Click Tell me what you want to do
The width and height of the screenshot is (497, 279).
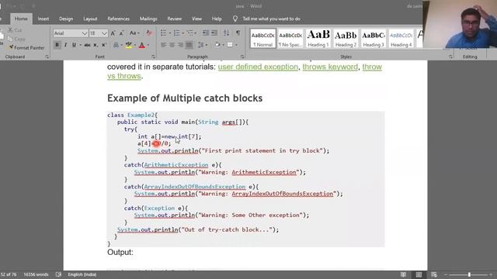click(x=271, y=19)
